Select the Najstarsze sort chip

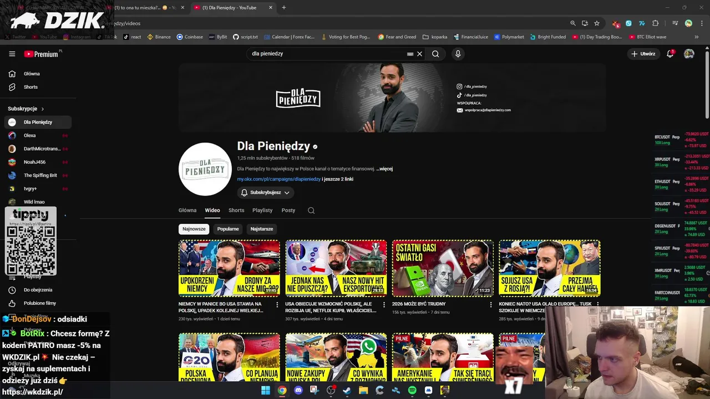point(262,229)
